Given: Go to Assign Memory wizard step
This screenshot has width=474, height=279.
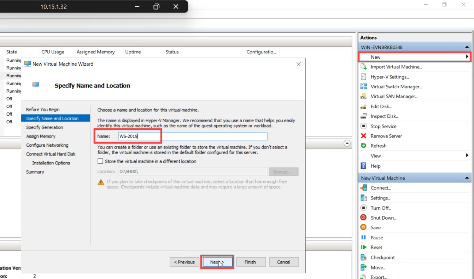Looking at the screenshot, I should point(41,136).
